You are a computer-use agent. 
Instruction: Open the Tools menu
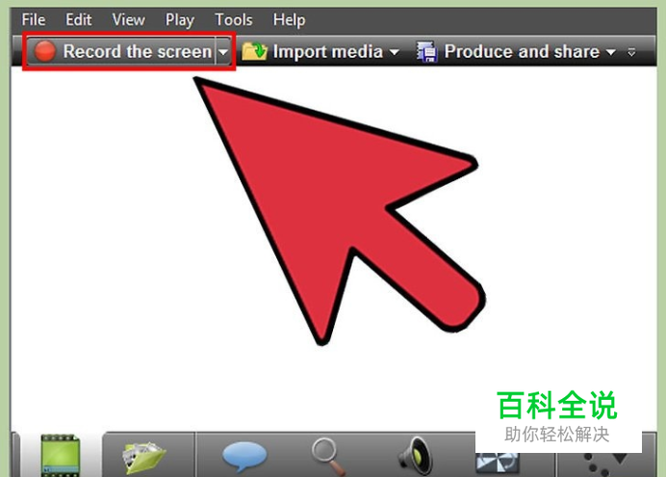pyautogui.click(x=234, y=19)
